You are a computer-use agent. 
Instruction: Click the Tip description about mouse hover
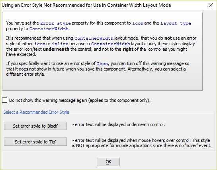pyautogui.click(x=142, y=143)
